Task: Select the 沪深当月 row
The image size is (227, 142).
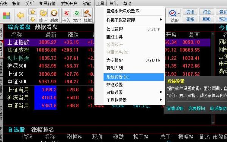Action: [107, 98]
